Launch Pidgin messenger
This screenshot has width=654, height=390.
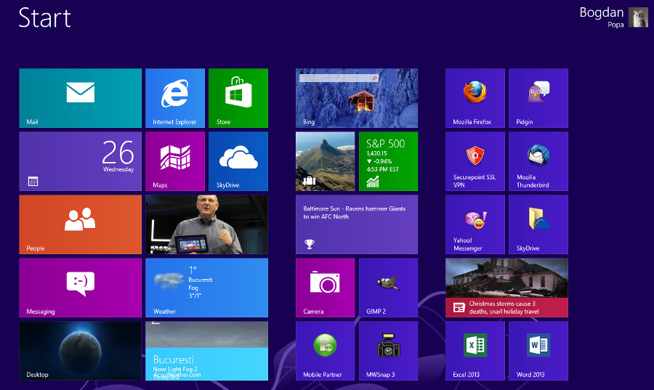(538, 98)
